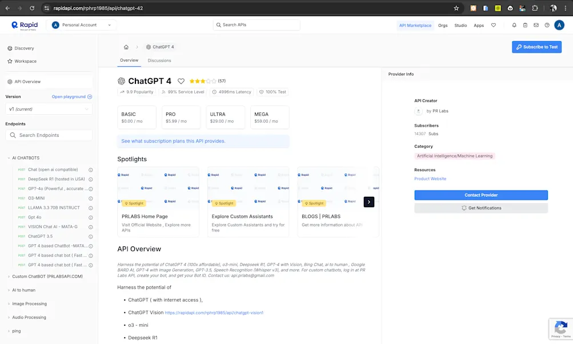Favorite ChatGPT 4 with heart icon
573x344 pixels.
(181, 81)
